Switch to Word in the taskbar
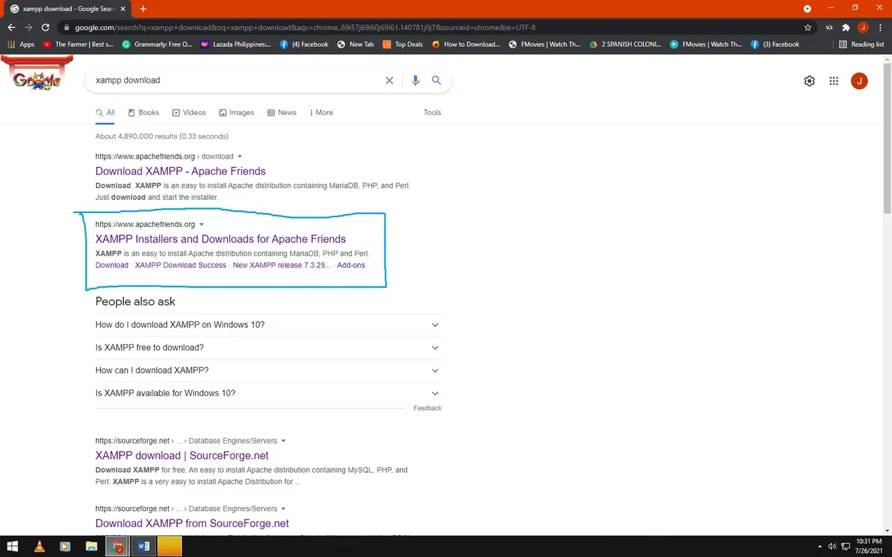 click(x=143, y=547)
